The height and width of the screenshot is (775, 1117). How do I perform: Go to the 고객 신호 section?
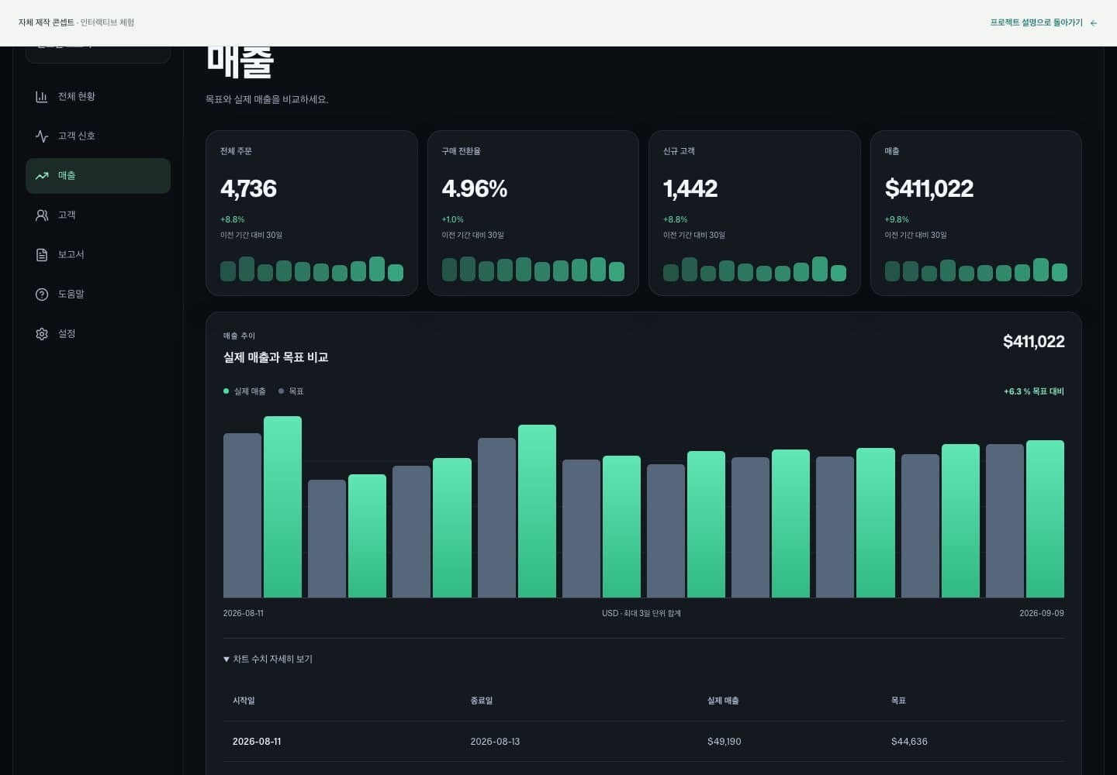(x=98, y=136)
